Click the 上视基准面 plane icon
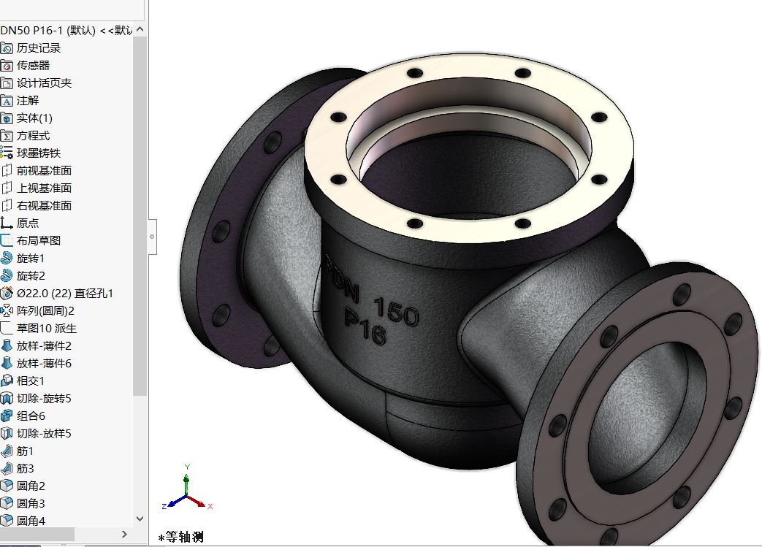 (7, 188)
